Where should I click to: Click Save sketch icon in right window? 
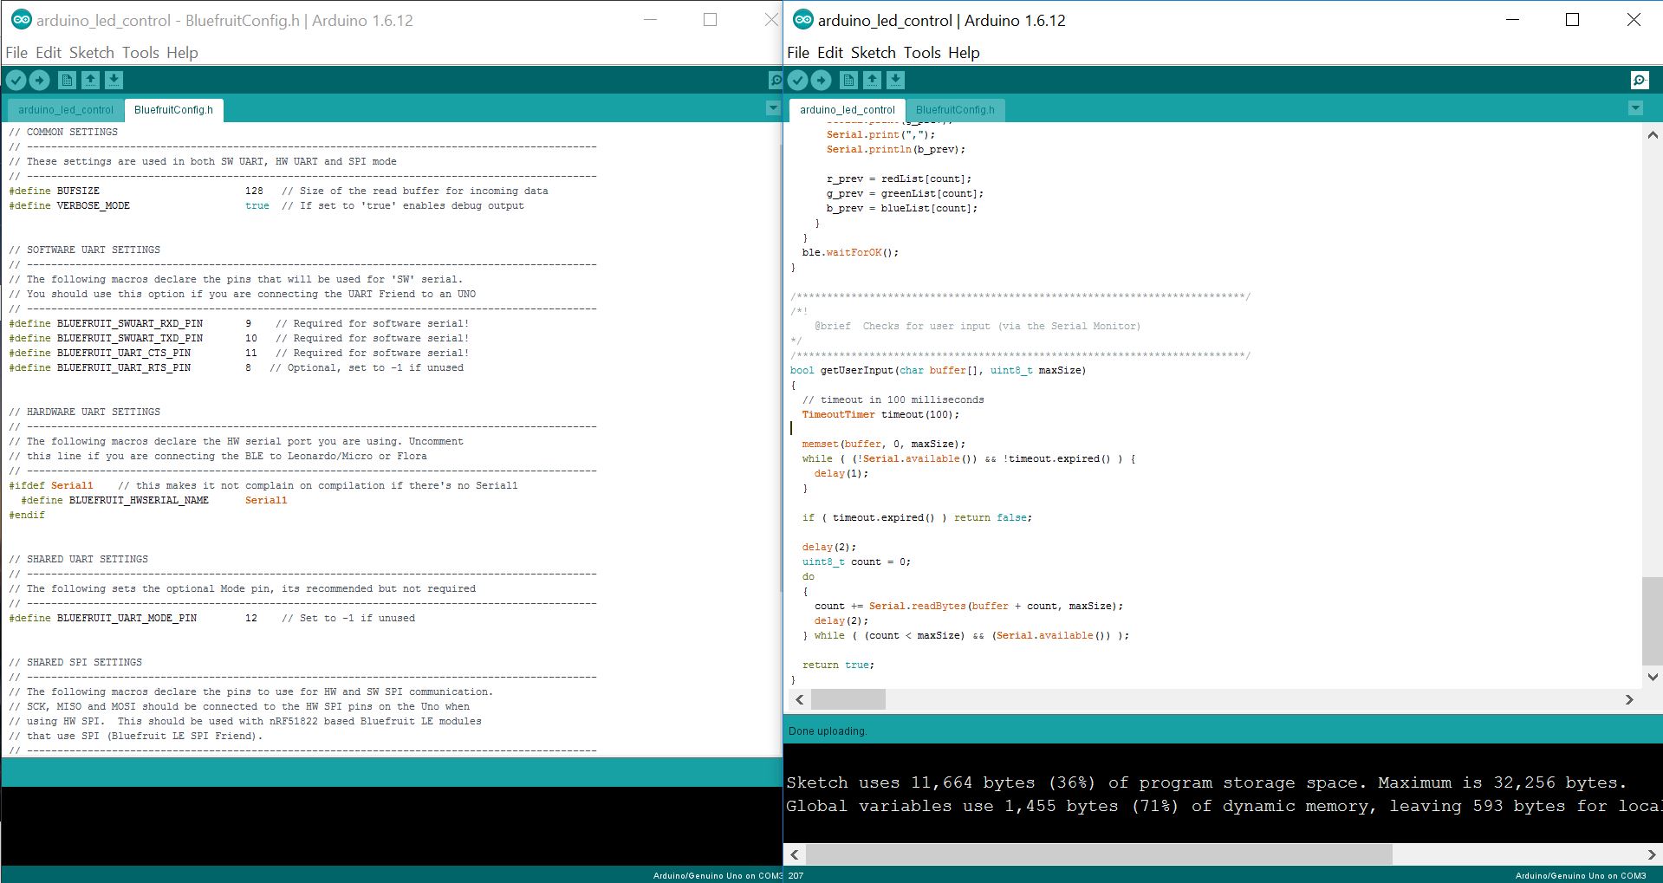pos(895,81)
